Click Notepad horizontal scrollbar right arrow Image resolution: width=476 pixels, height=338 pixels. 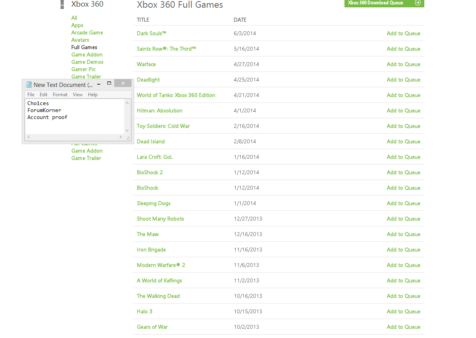point(122,137)
